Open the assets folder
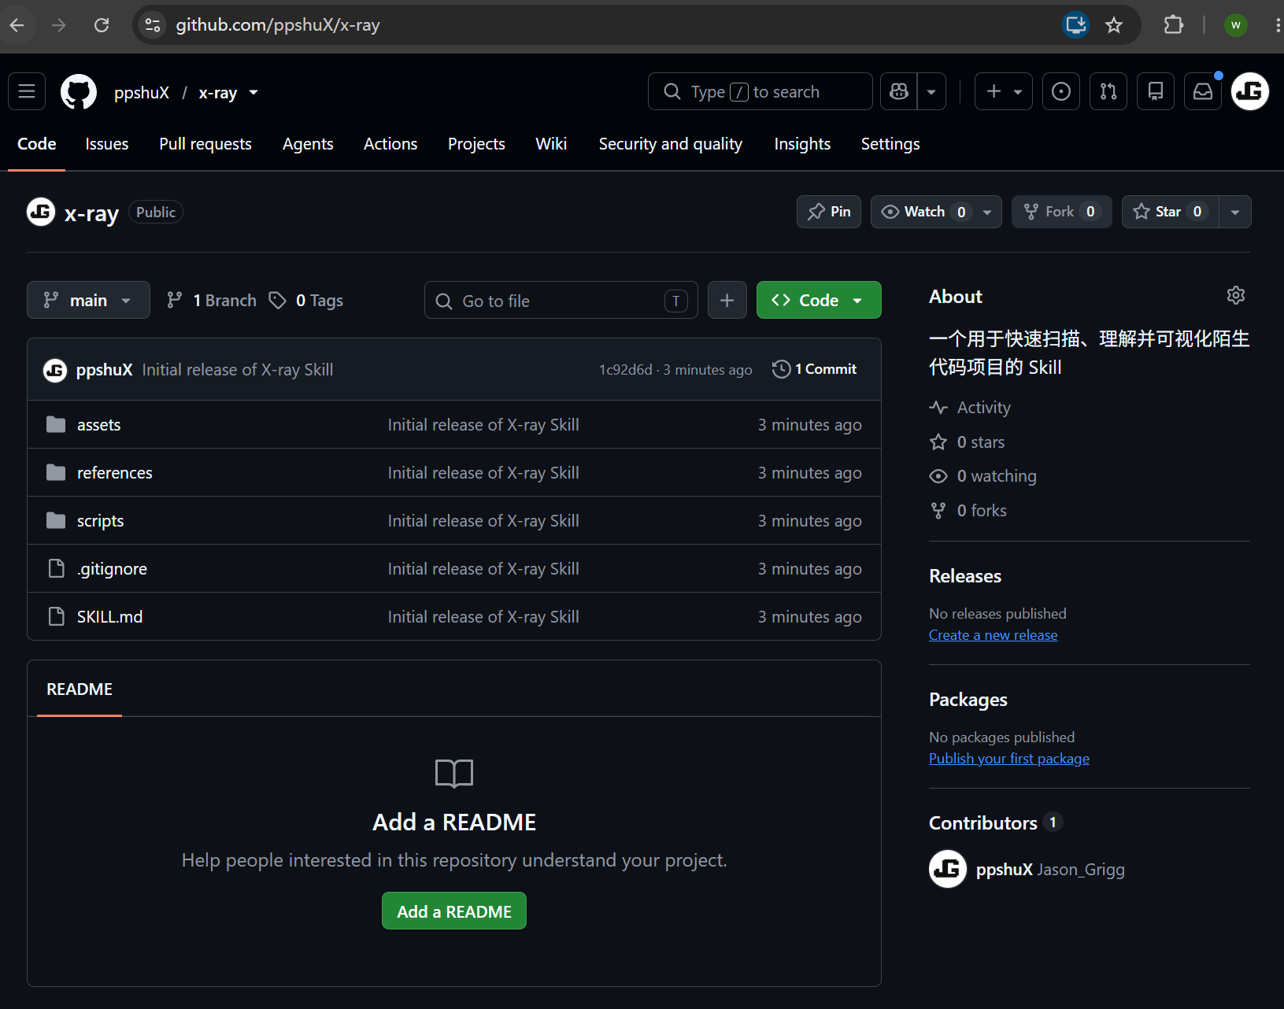1284x1009 pixels. 99,425
